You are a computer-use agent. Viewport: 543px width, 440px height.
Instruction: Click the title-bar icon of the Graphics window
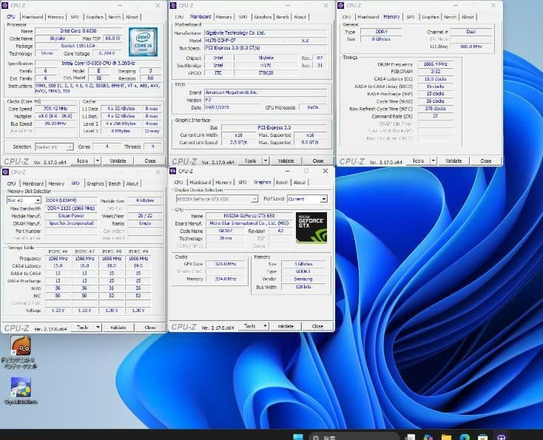click(173, 171)
